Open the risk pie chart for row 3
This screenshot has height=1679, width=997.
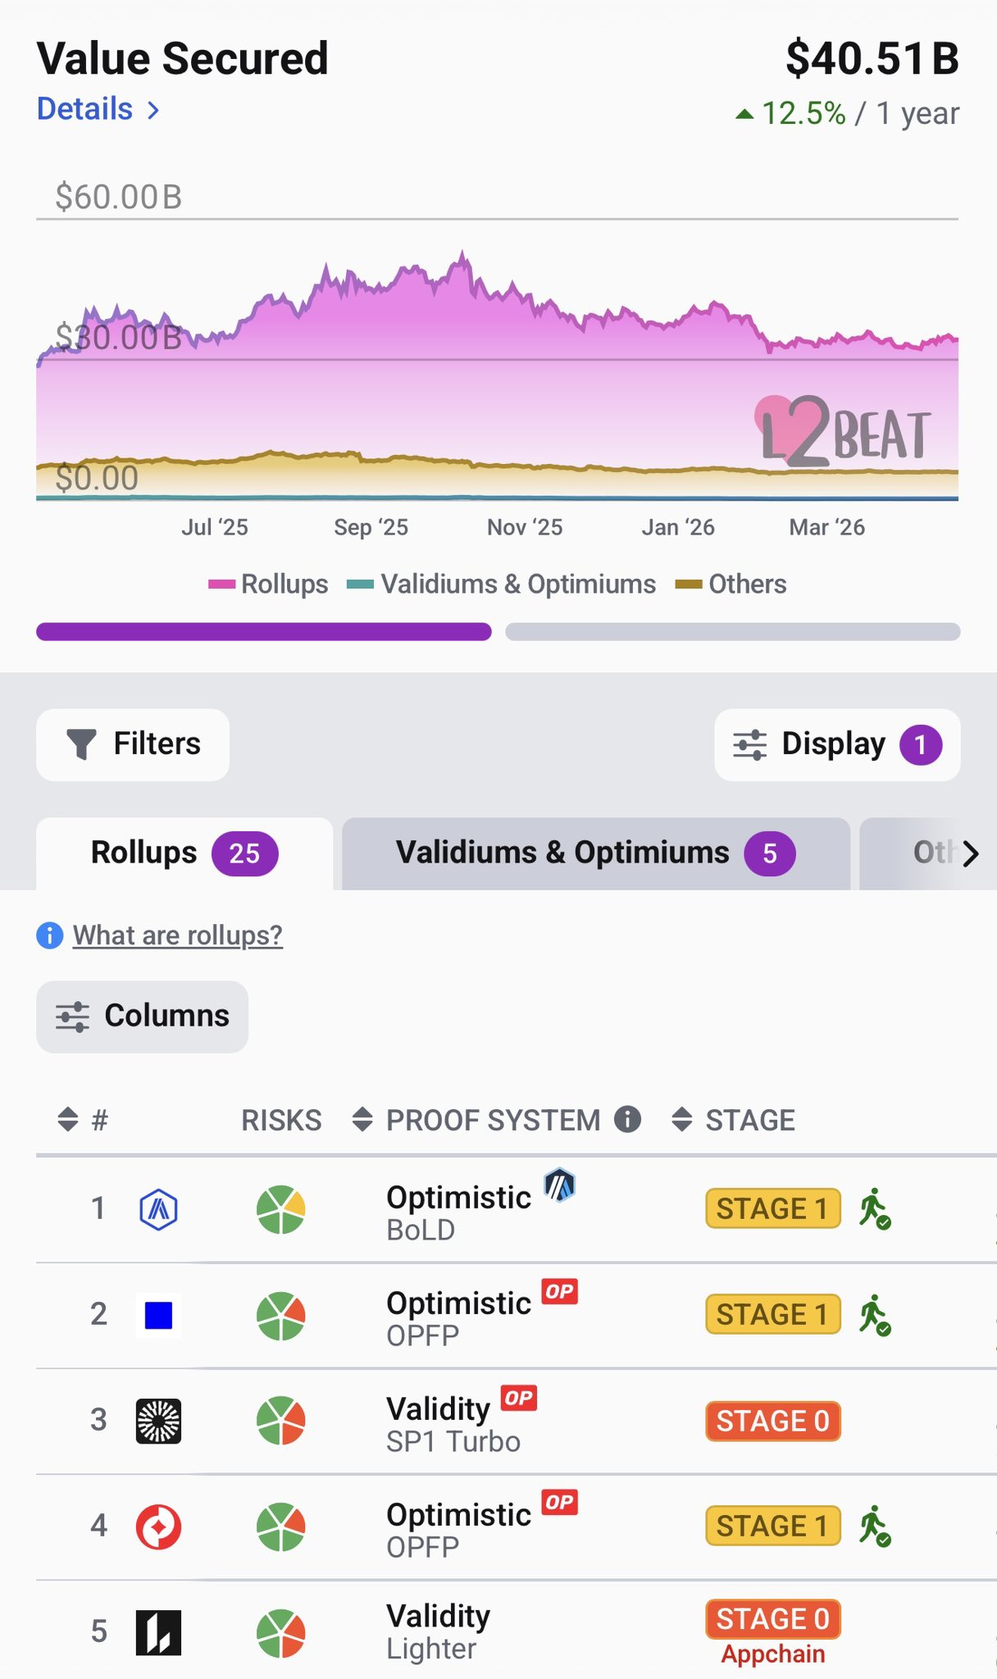pos(281,1421)
